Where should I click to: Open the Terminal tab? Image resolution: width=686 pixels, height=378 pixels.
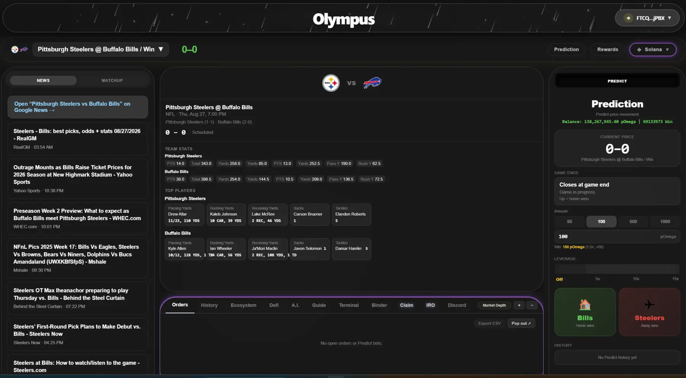click(349, 305)
